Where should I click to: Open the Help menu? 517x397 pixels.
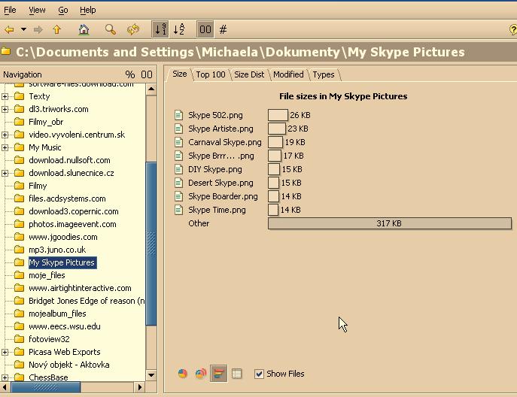[x=88, y=11]
